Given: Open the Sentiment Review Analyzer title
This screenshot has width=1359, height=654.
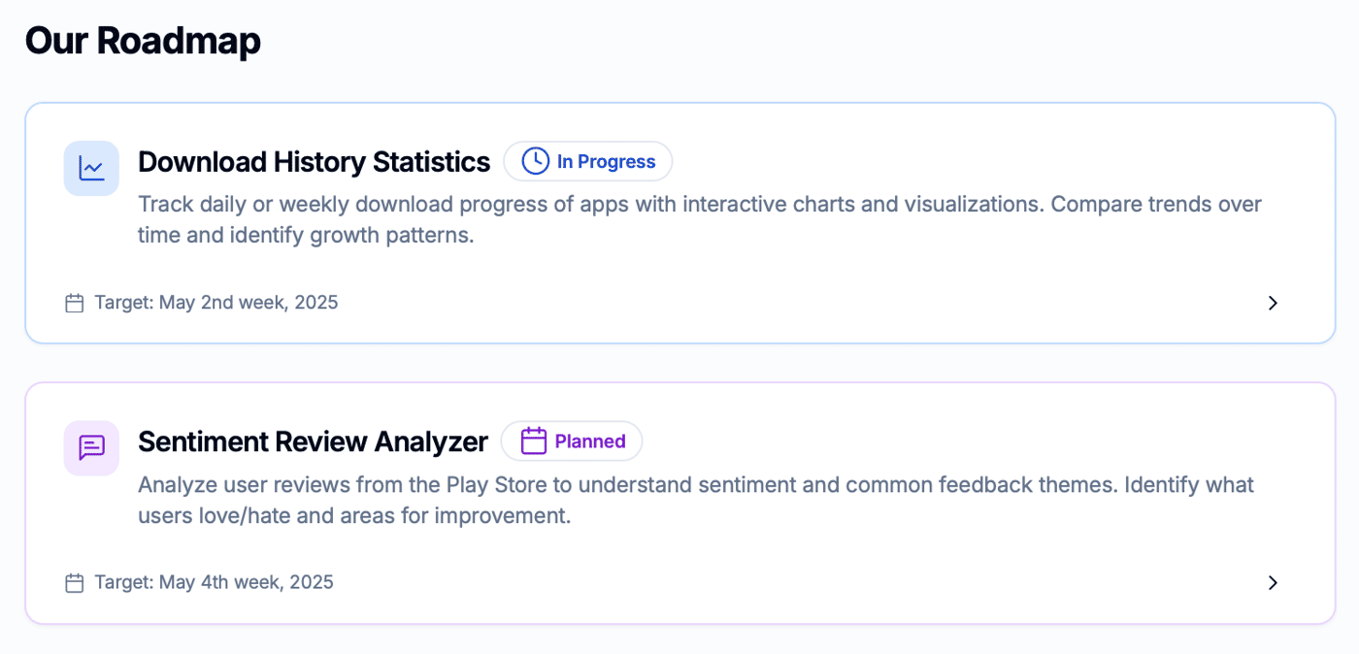Looking at the screenshot, I should click(313, 441).
